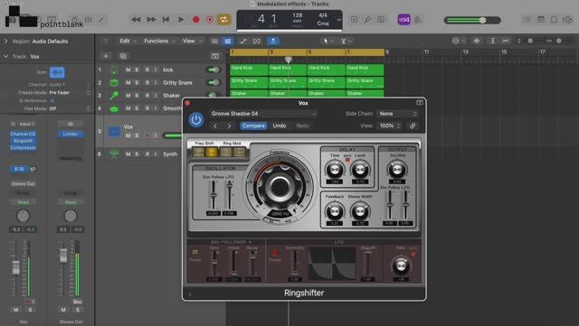Collapse the Track Vox inspector section
Viewport: 579px width, 326px height.
pos(5,56)
